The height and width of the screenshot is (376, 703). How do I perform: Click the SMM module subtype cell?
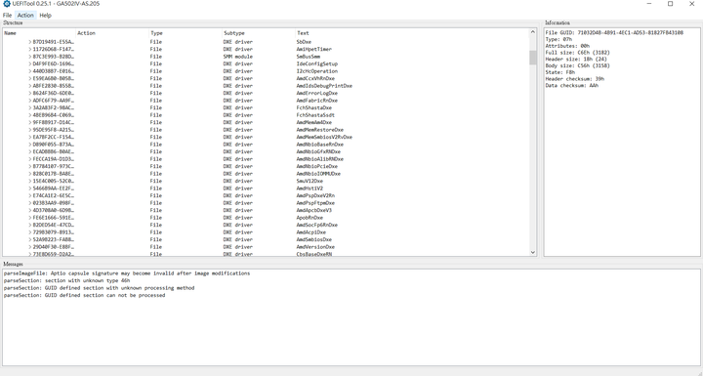coord(238,57)
